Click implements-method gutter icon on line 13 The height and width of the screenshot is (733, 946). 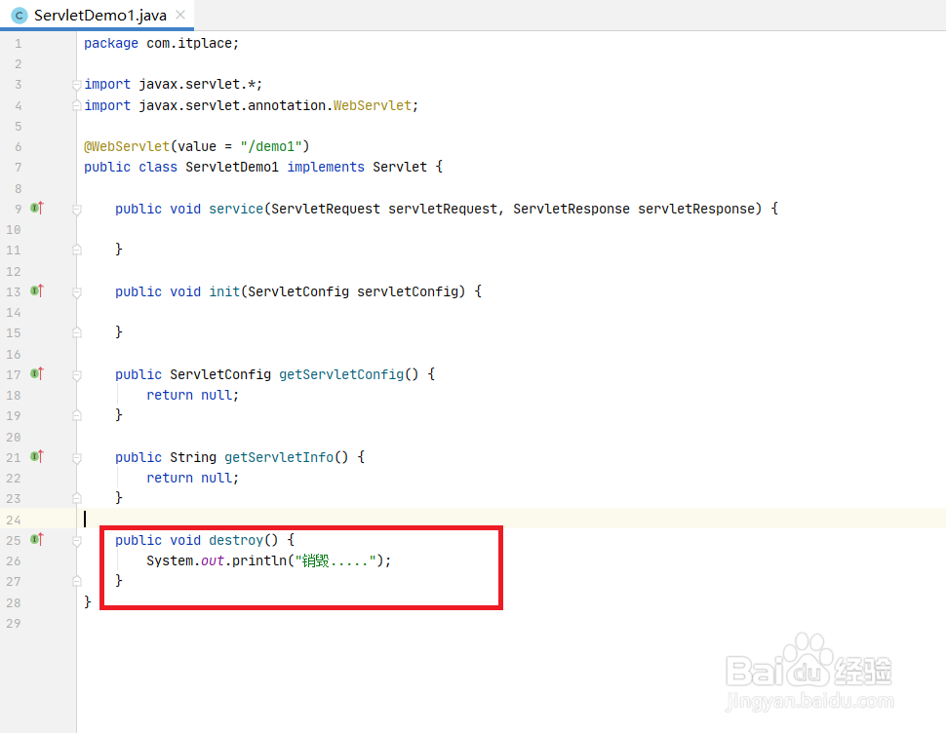37,291
